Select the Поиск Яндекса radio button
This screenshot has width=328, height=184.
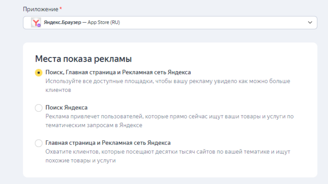38,108
